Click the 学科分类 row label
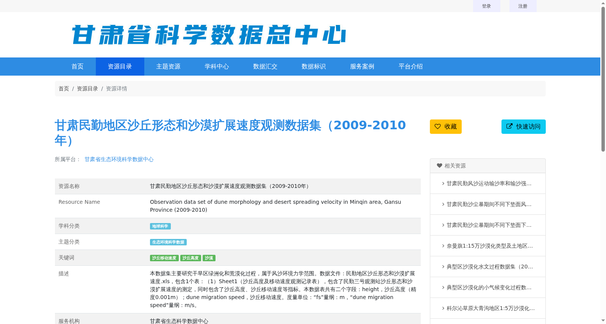 tap(69, 226)
